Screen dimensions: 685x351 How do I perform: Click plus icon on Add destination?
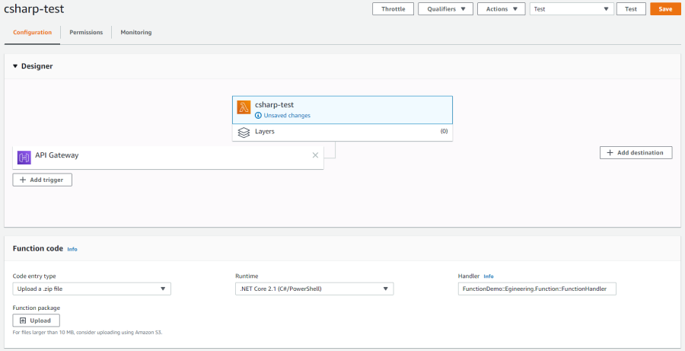pyautogui.click(x=610, y=152)
